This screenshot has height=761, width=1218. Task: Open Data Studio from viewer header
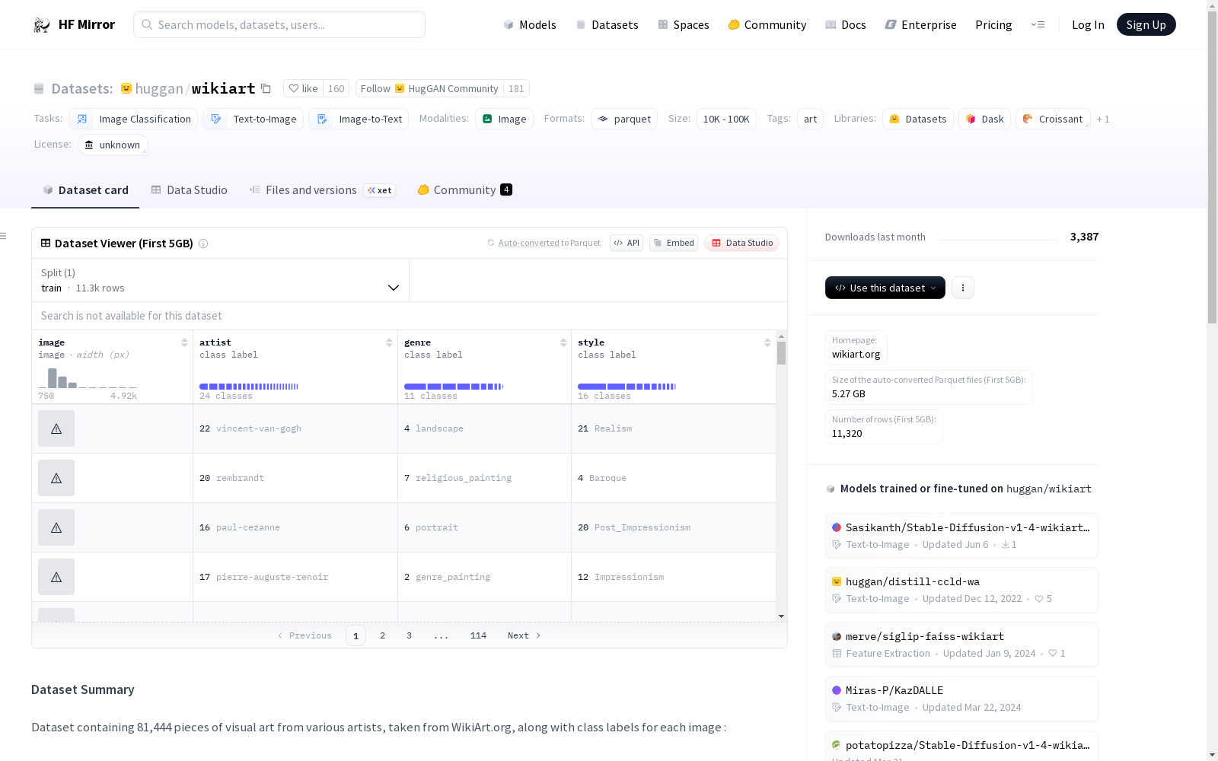(x=742, y=243)
